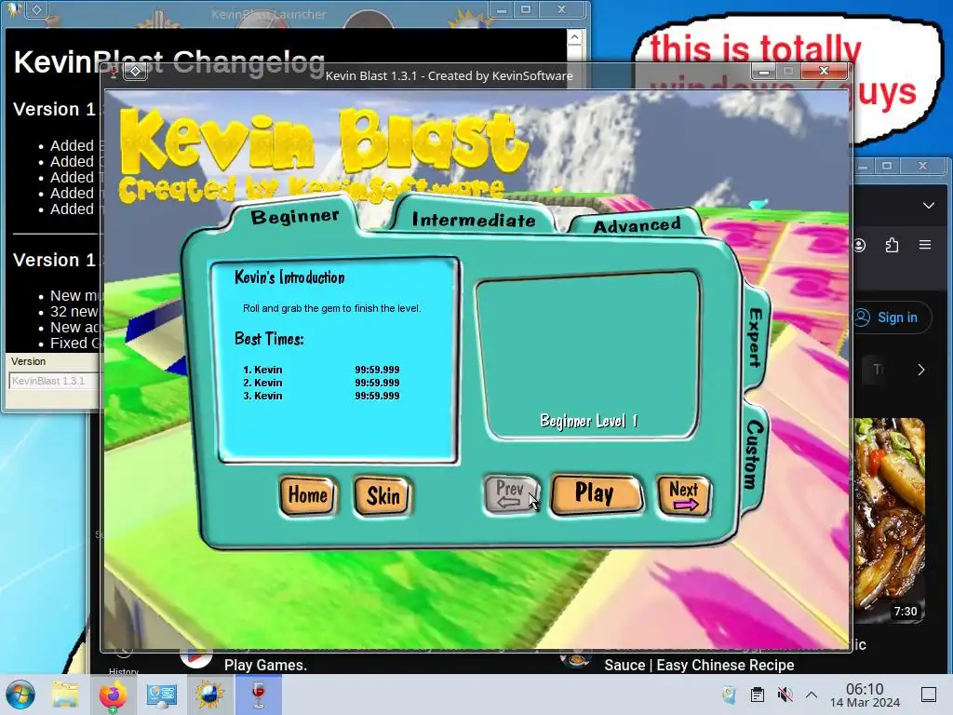Click the YouTube Sign in button
Screen dimensions: 953x715
[892, 317]
